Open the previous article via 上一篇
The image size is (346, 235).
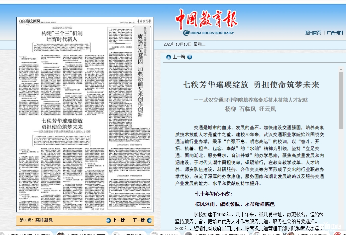pyautogui.click(x=179, y=57)
